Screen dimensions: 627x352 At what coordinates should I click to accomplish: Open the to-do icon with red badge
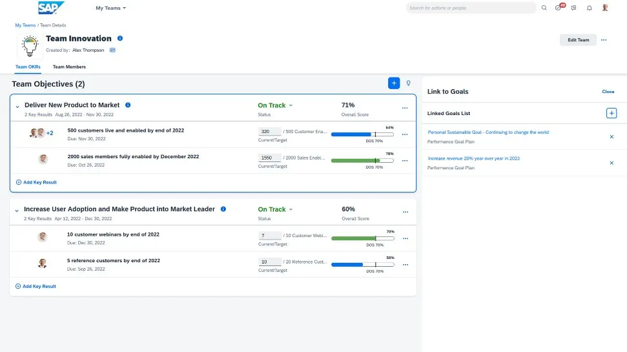pos(559,8)
